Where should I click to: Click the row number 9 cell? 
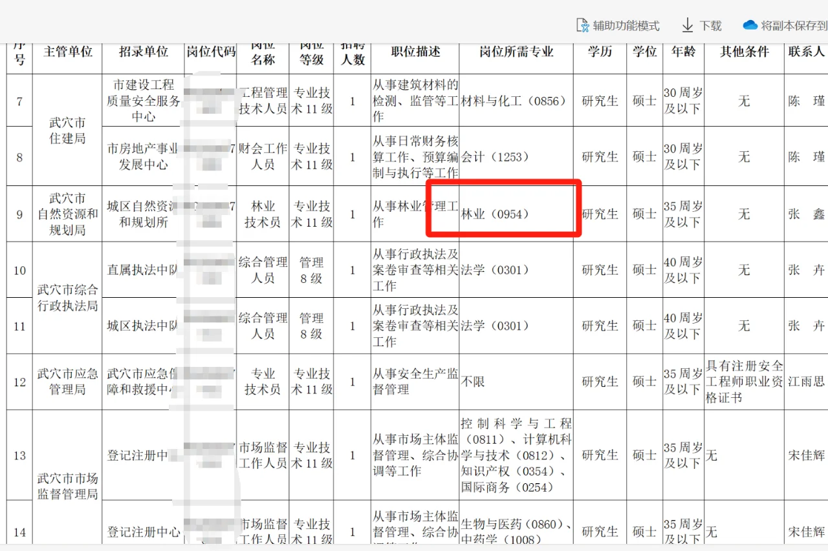pyautogui.click(x=19, y=214)
